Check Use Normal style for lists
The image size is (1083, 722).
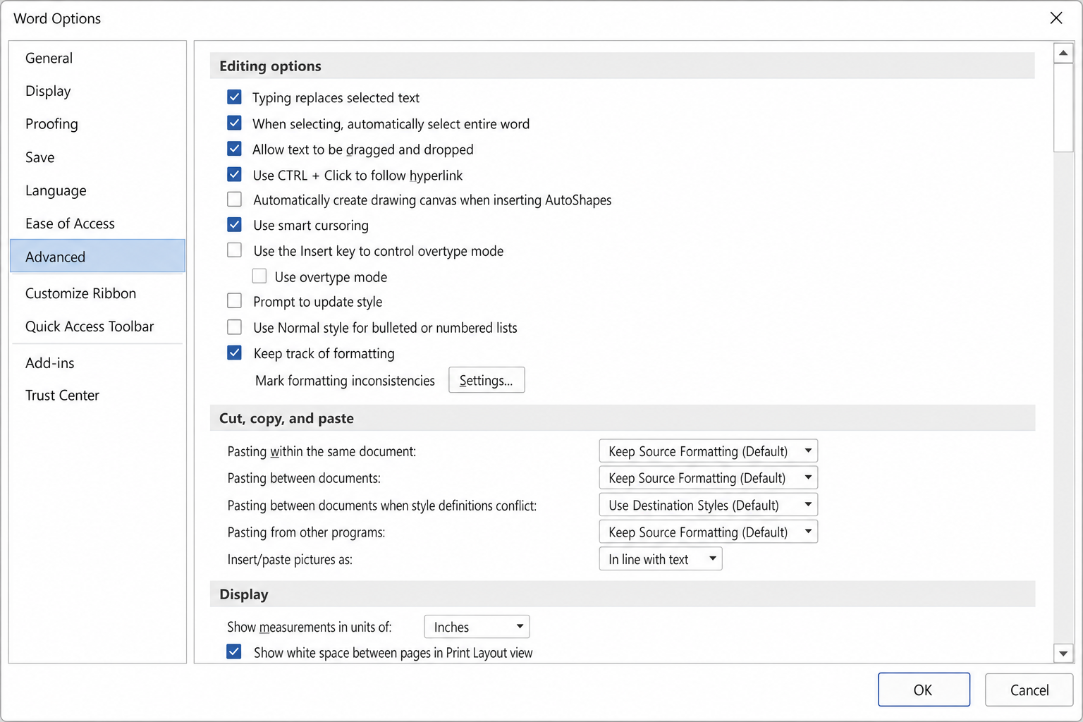pyautogui.click(x=235, y=327)
